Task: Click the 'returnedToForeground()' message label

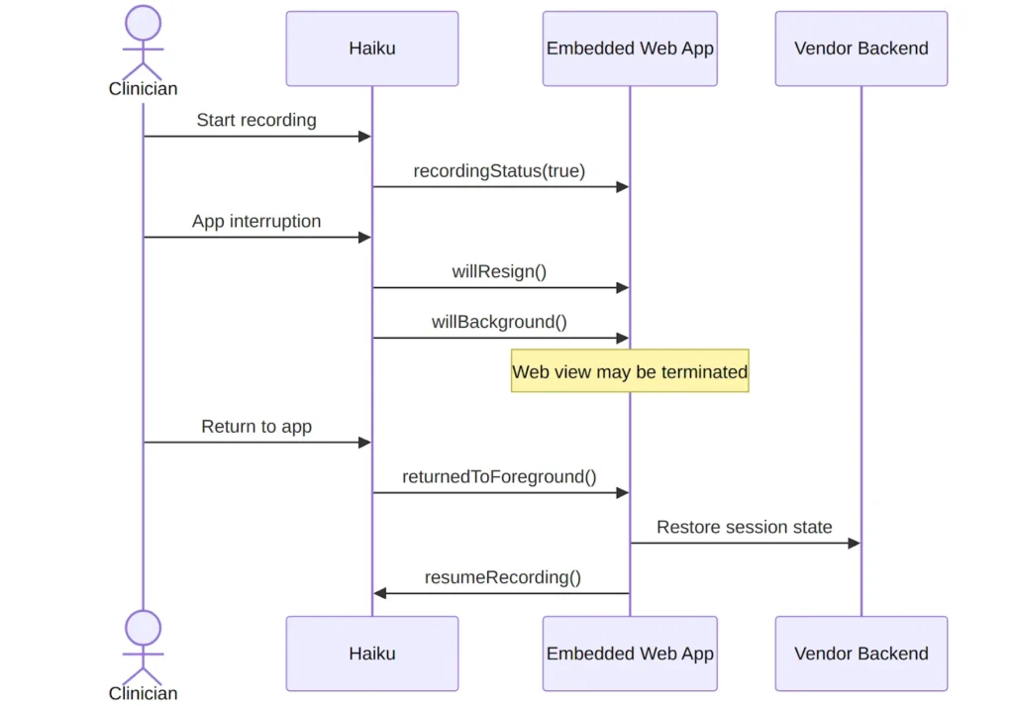Action: tap(499, 477)
